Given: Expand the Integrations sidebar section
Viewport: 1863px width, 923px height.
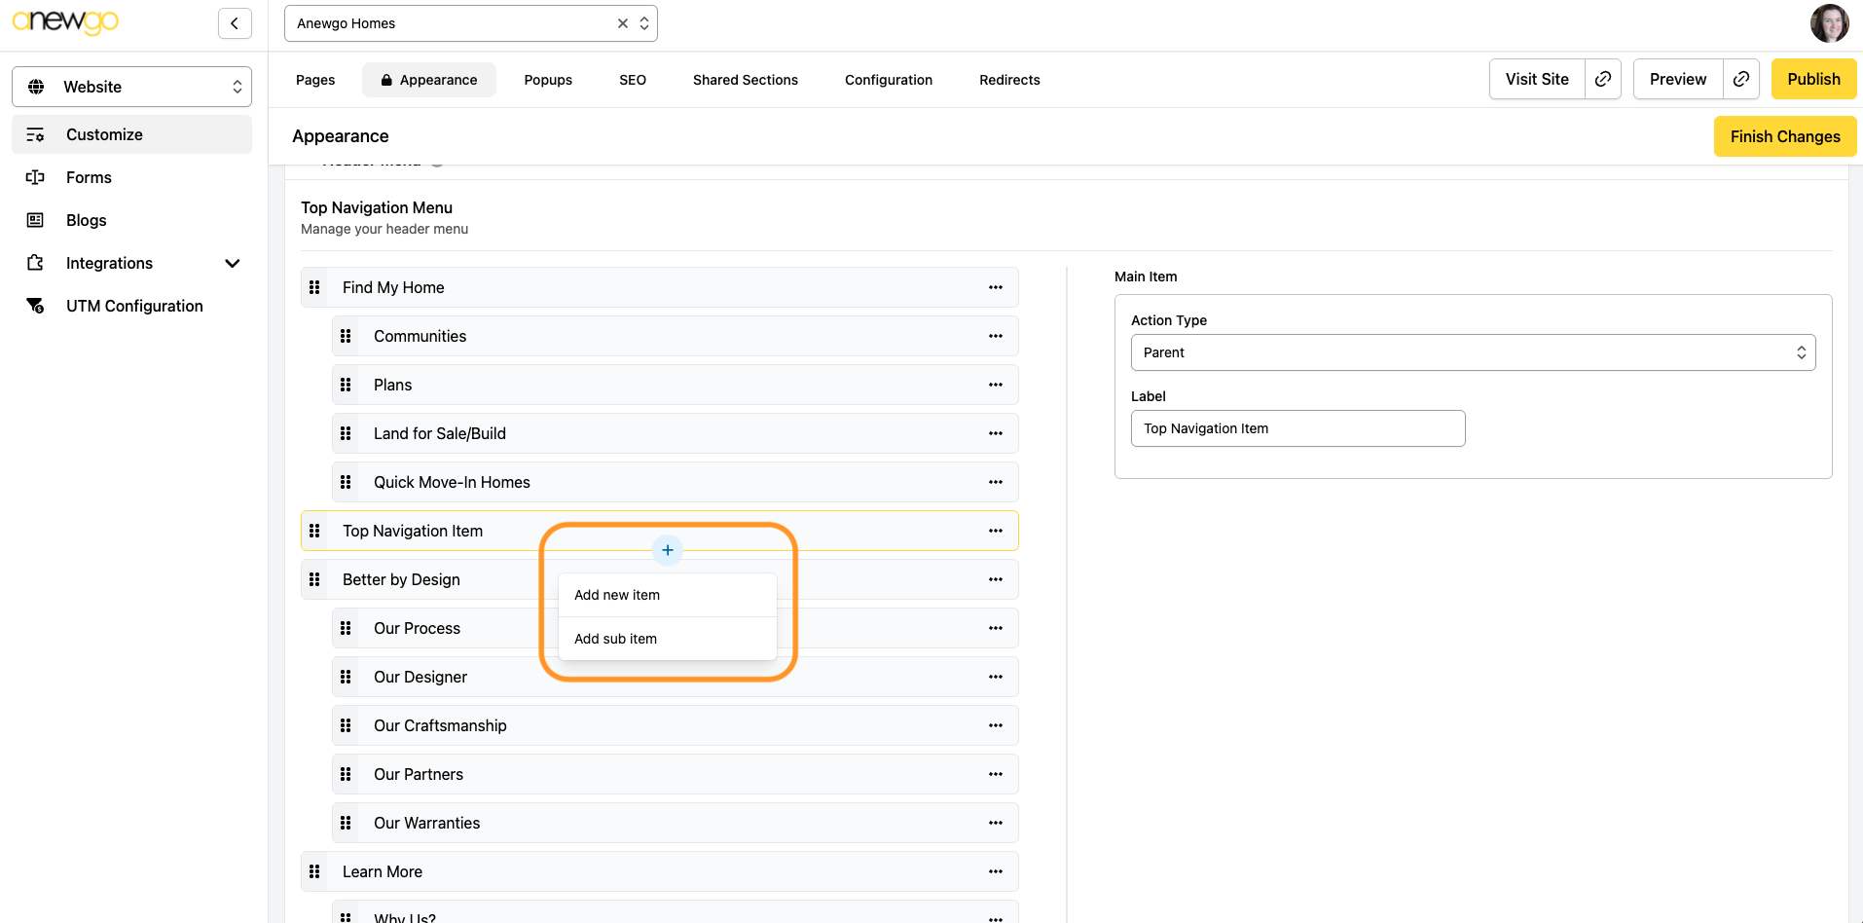Looking at the screenshot, I should coord(232,263).
